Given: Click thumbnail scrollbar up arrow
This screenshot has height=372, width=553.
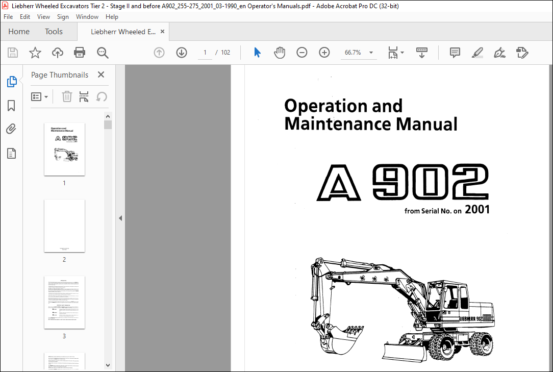Looking at the screenshot, I should point(108,116).
